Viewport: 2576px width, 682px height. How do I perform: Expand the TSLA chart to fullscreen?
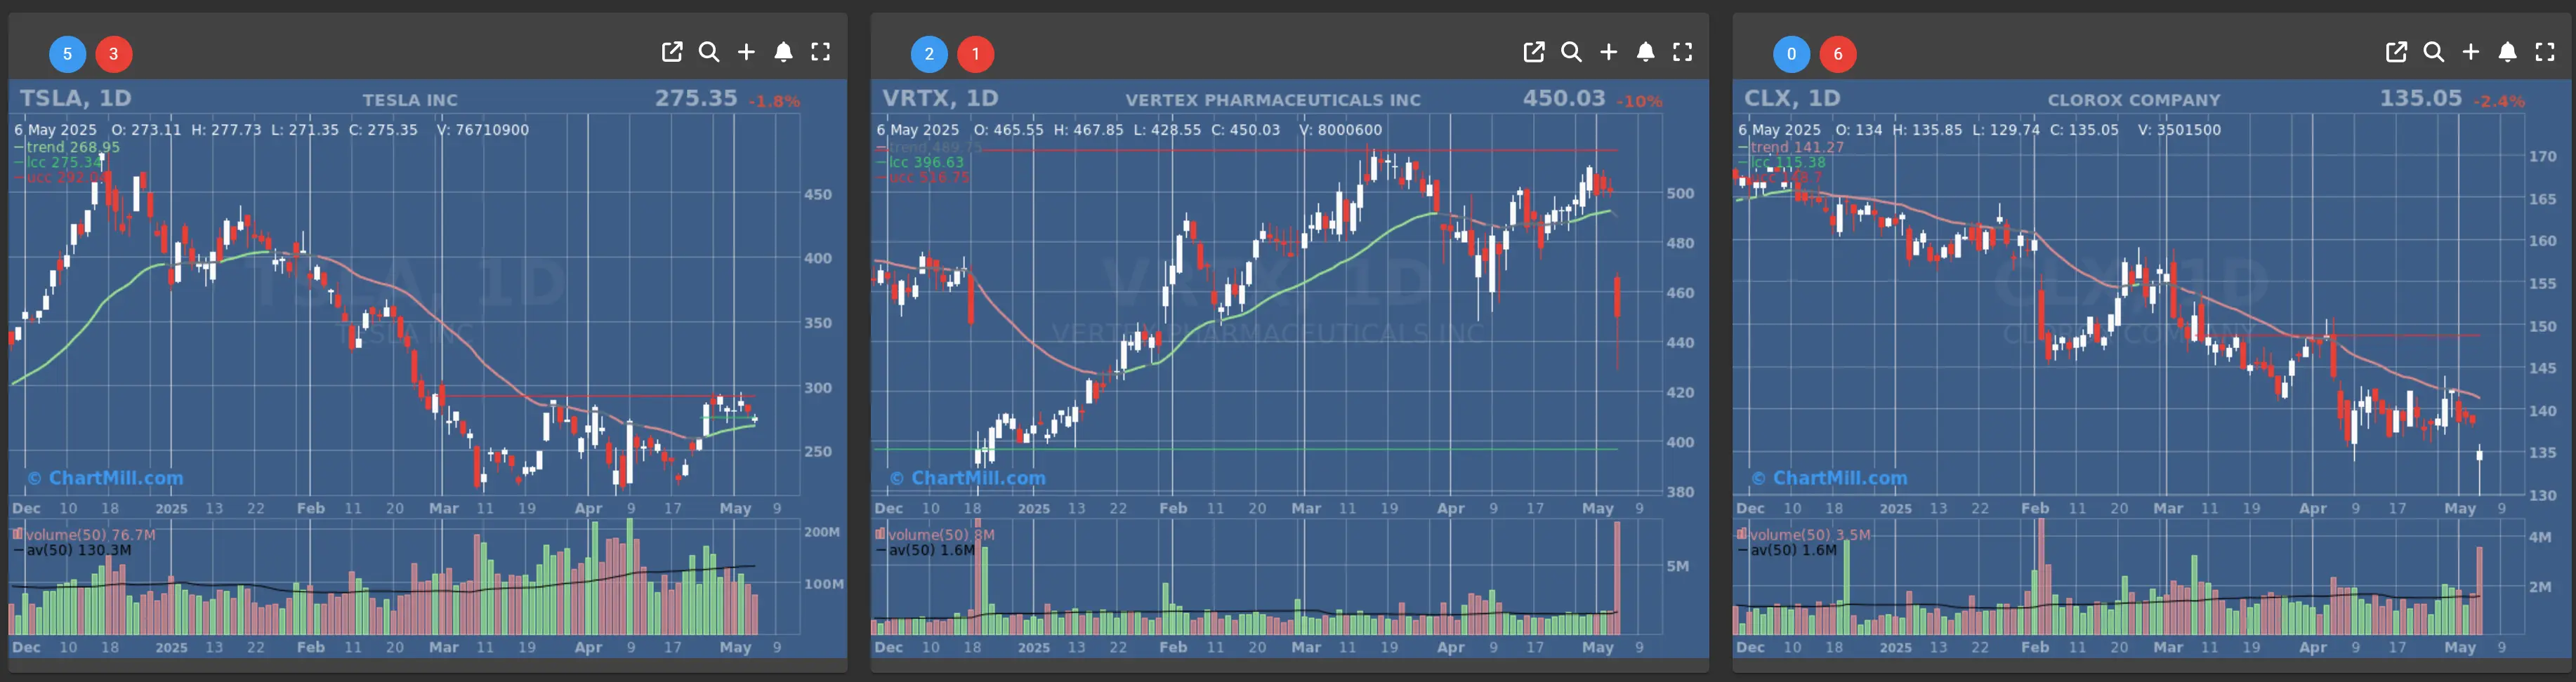tap(821, 52)
